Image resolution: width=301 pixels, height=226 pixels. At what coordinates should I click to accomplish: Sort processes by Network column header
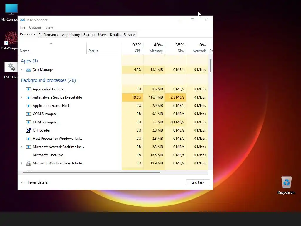(x=197, y=47)
